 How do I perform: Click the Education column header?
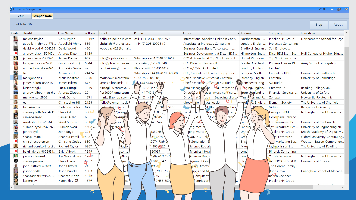point(322,33)
